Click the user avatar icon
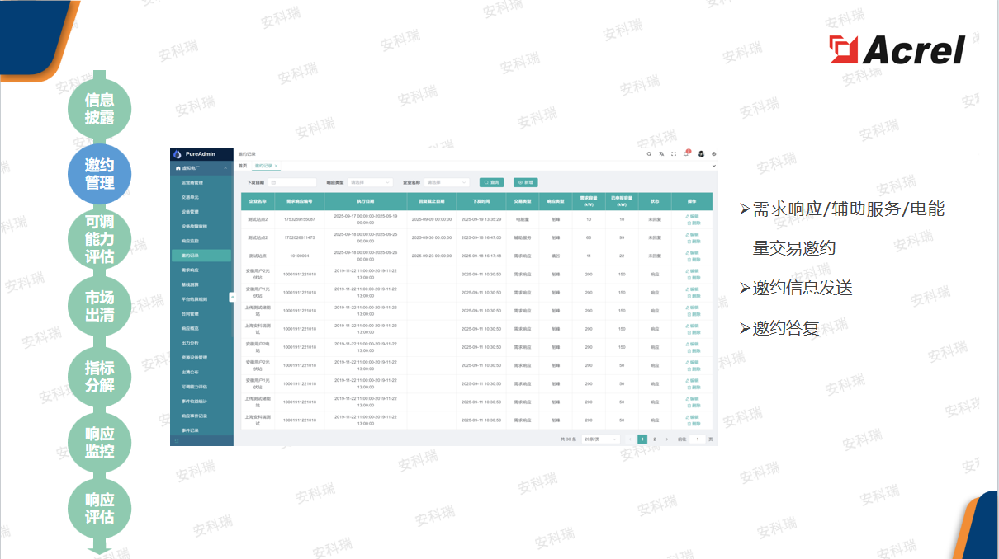The image size is (999, 559). point(701,153)
